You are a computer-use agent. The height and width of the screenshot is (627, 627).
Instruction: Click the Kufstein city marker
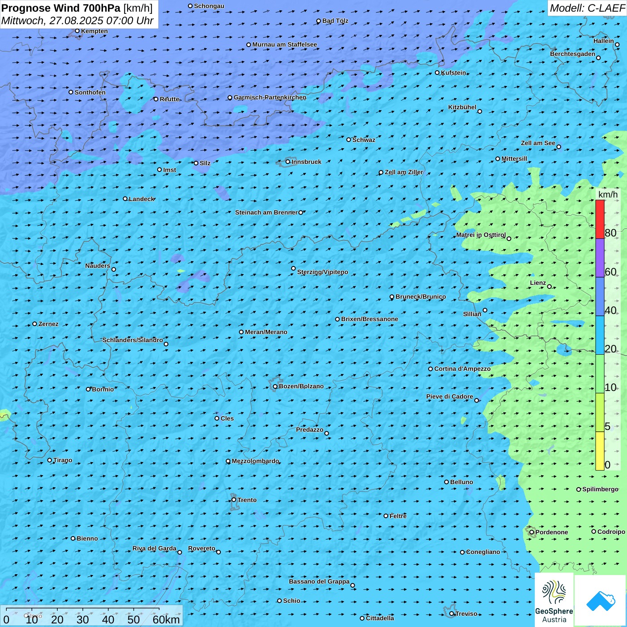438,73
